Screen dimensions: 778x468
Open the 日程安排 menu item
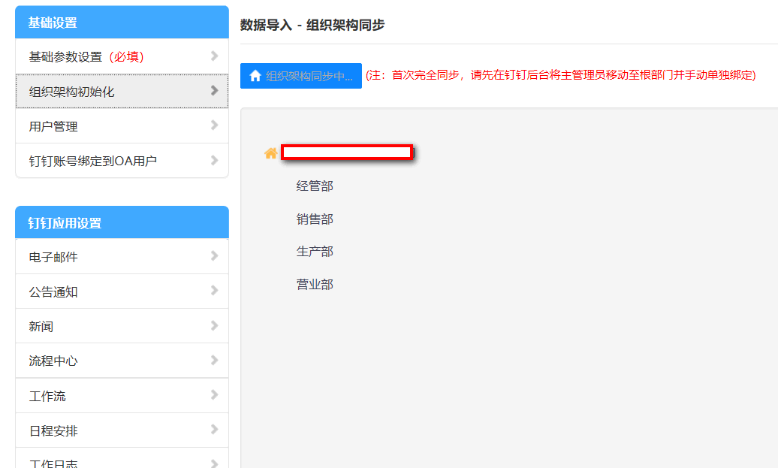tap(53, 431)
